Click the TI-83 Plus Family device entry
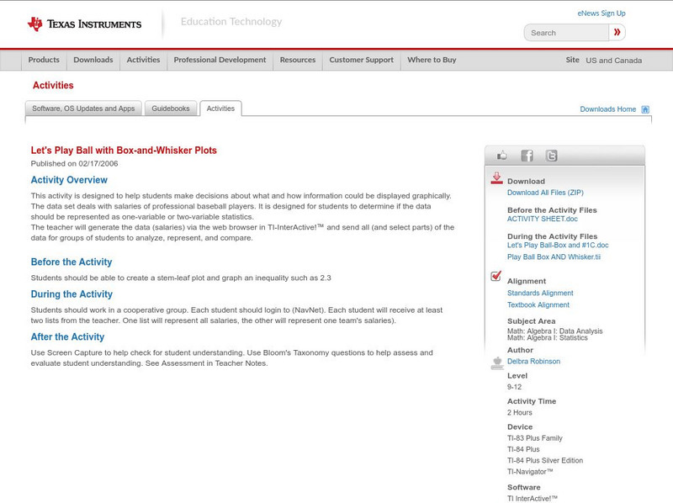673x503 pixels. (534, 438)
